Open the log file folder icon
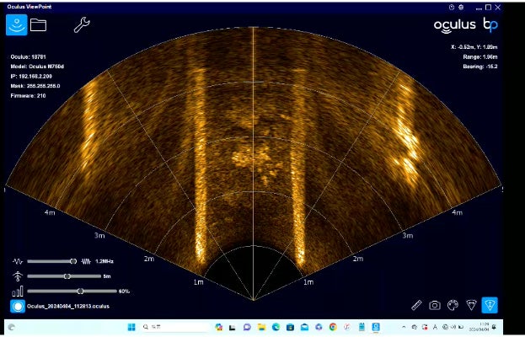 38,24
